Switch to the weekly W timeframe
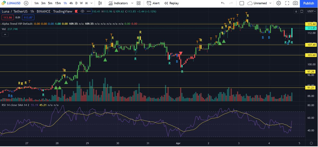The image size is (318, 147). [x=81, y=3]
